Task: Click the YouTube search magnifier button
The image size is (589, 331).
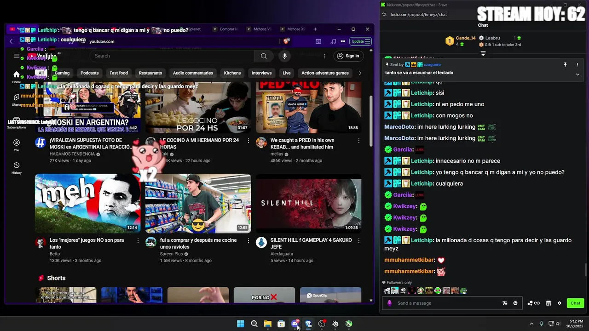Action: pos(264,56)
